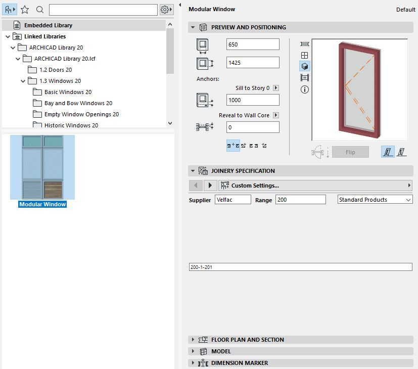Edit the width field showing 650
Viewport: 418px width, 369px height.
coord(253,44)
